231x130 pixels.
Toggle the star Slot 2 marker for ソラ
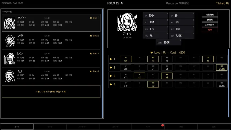pyautogui.click(x=94, y=36)
